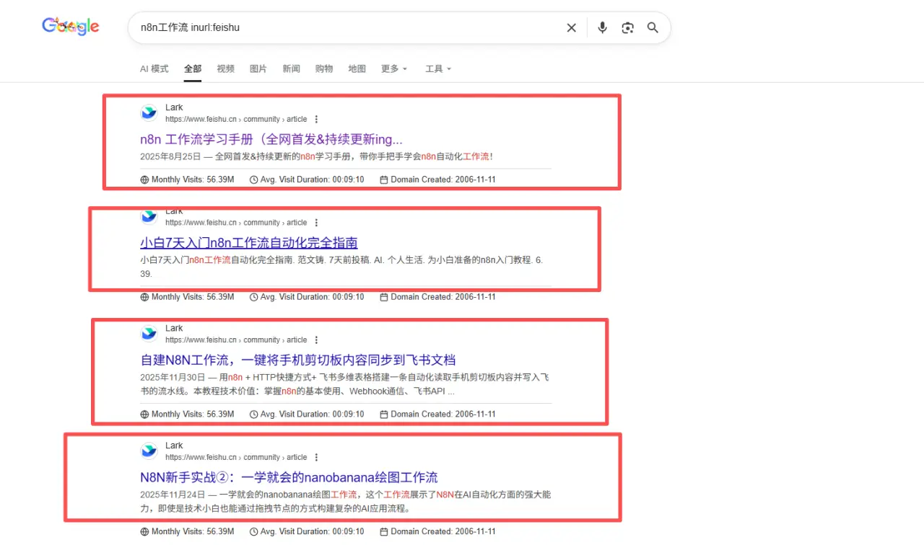
Task: Expand the 工具 dropdown
Action: coord(438,69)
